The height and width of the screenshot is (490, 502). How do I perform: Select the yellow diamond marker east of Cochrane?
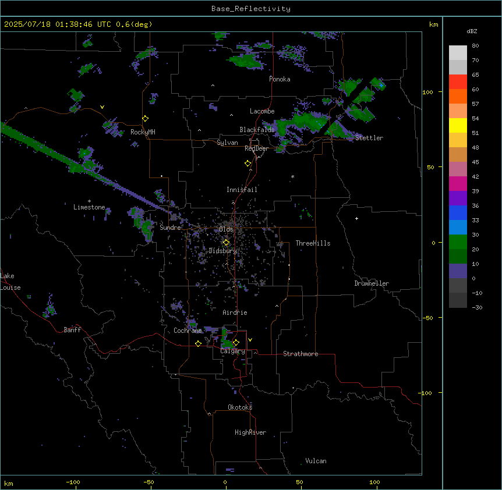198,343
